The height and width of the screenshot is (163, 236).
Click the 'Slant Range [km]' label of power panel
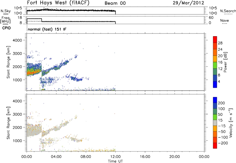click(8, 62)
